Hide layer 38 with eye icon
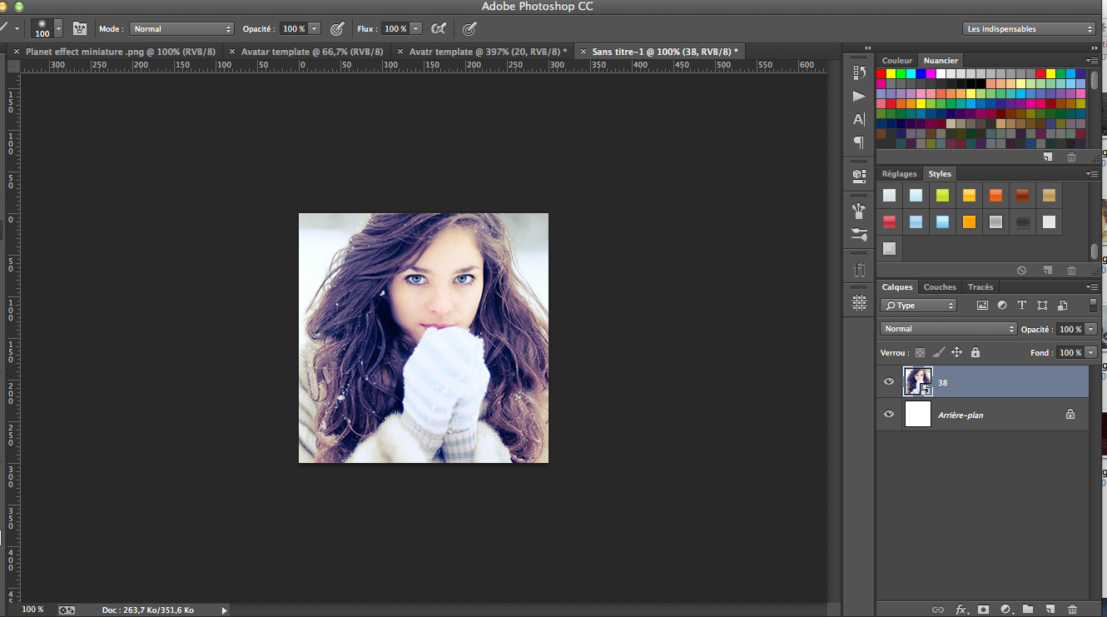 [x=889, y=381]
